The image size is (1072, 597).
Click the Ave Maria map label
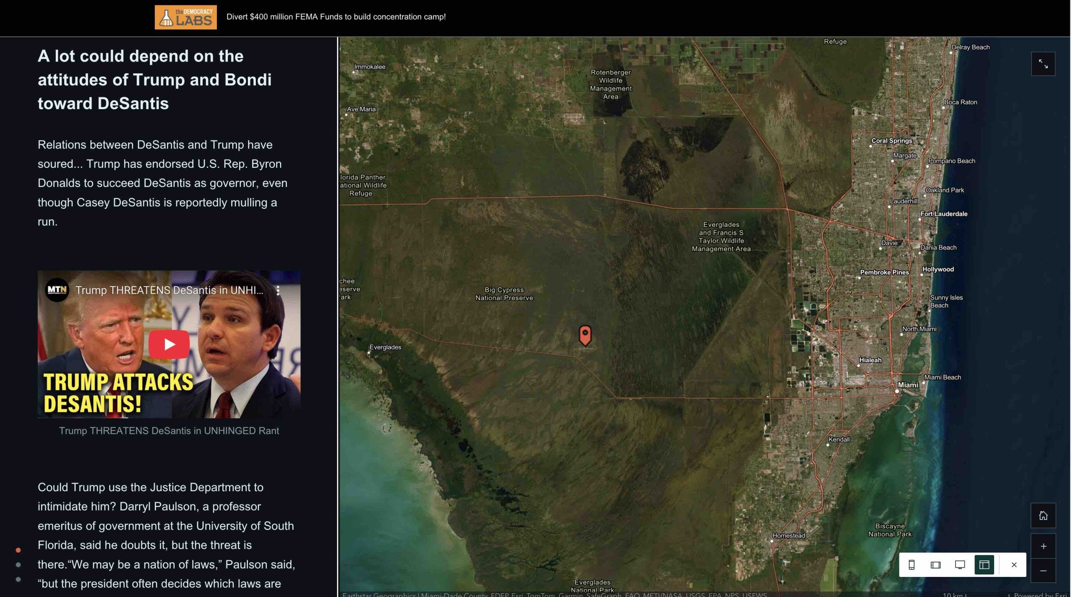(361, 109)
